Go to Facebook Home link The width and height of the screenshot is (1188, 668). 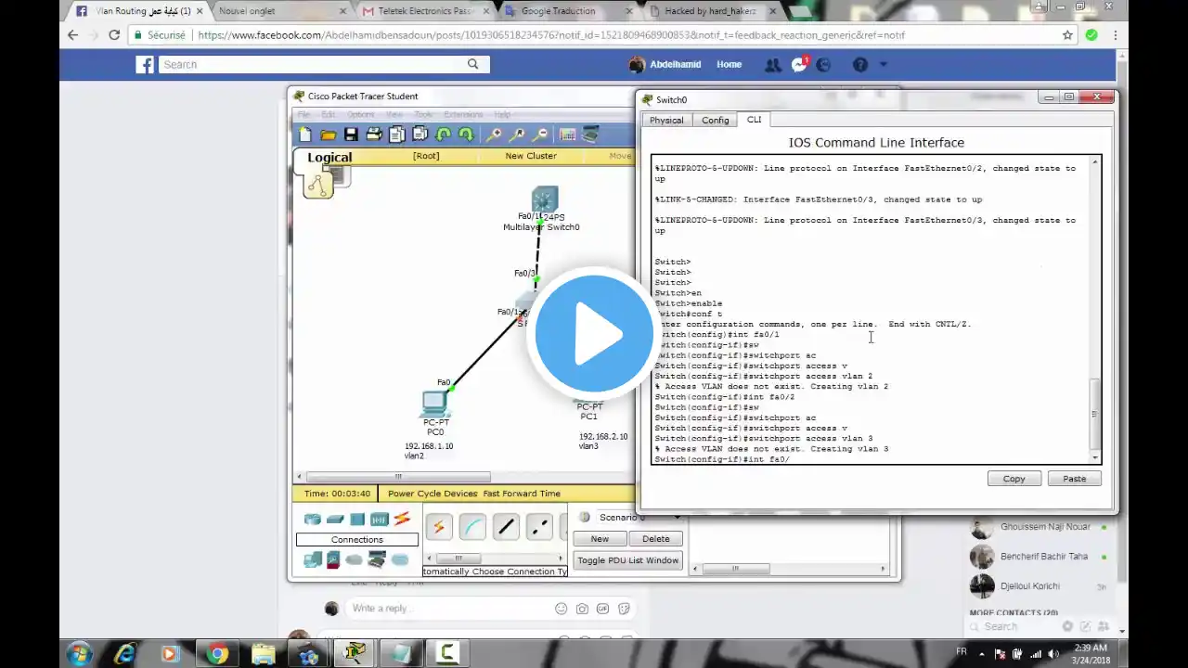729,65
